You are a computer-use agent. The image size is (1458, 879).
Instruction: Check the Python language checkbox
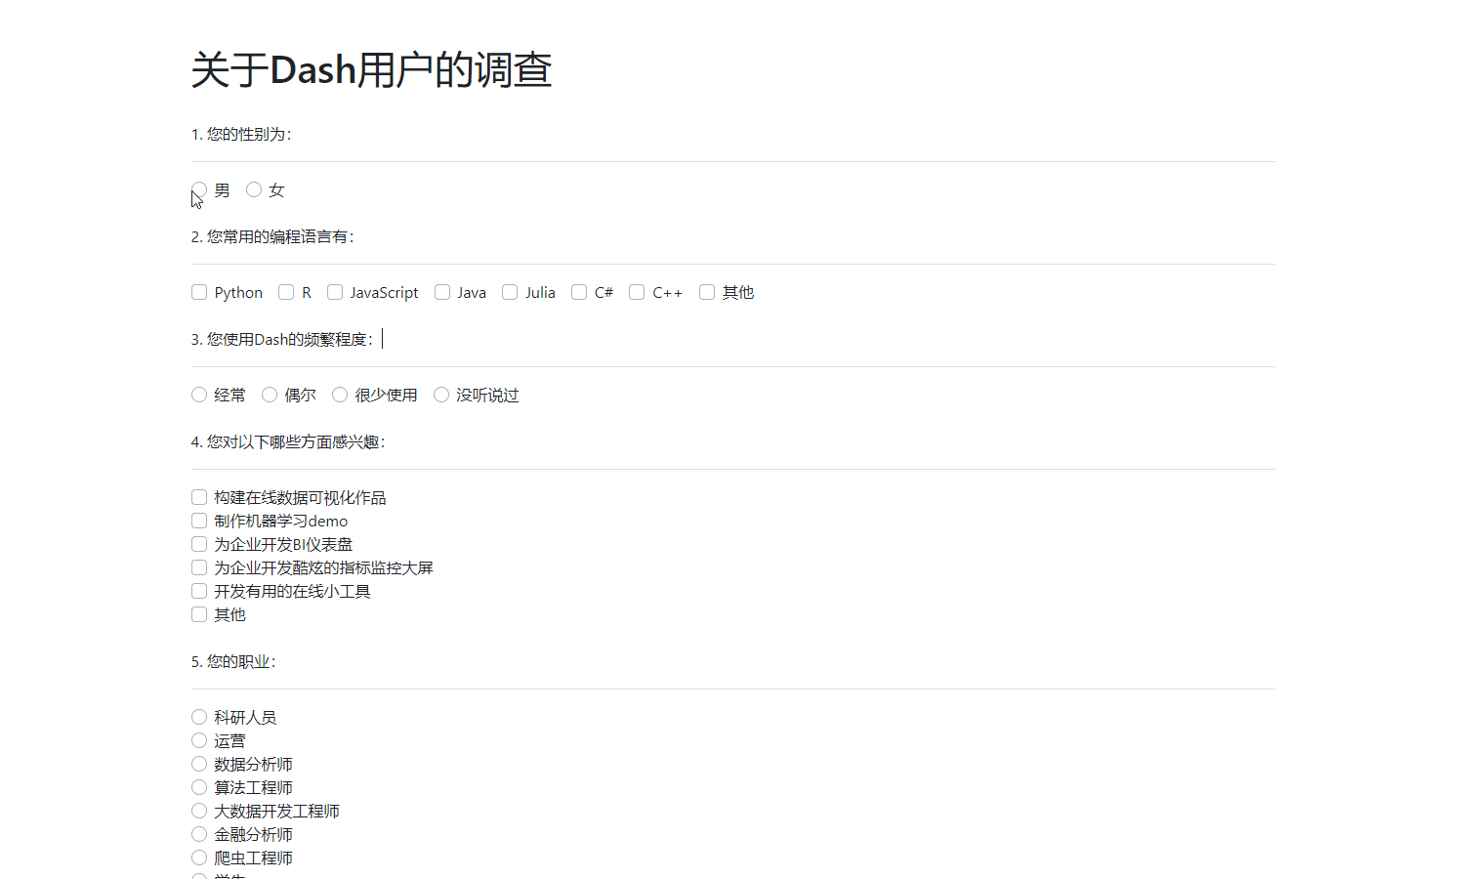[199, 292]
